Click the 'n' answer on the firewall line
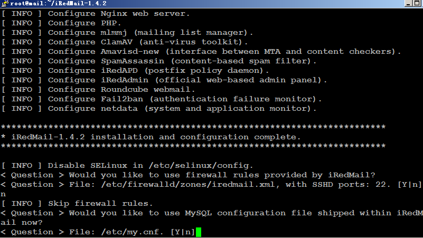 tap(3, 194)
